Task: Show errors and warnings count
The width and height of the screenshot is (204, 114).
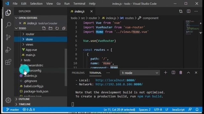Action: click(29, 110)
